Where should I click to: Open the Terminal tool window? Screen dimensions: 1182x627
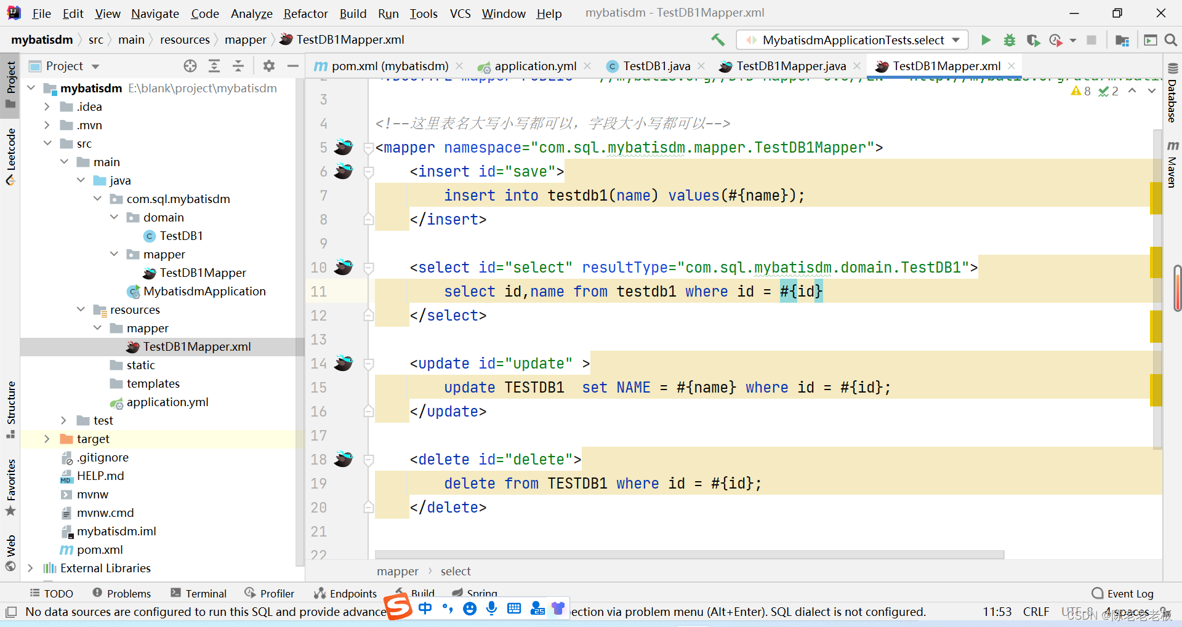[199, 593]
